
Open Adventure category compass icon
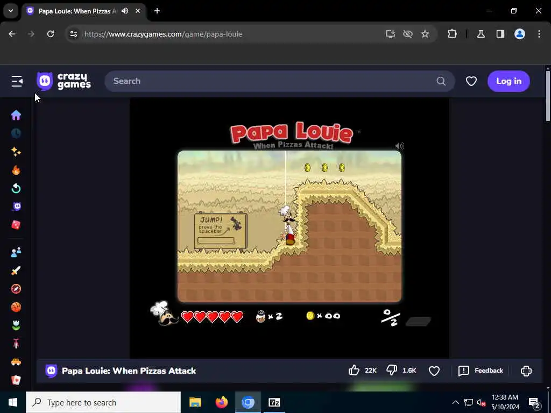point(16,289)
